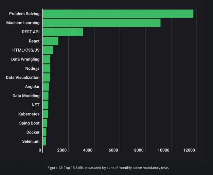The height and width of the screenshot is (175, 213).
Task: Select the Data Visualization bar
Action: 47,77
